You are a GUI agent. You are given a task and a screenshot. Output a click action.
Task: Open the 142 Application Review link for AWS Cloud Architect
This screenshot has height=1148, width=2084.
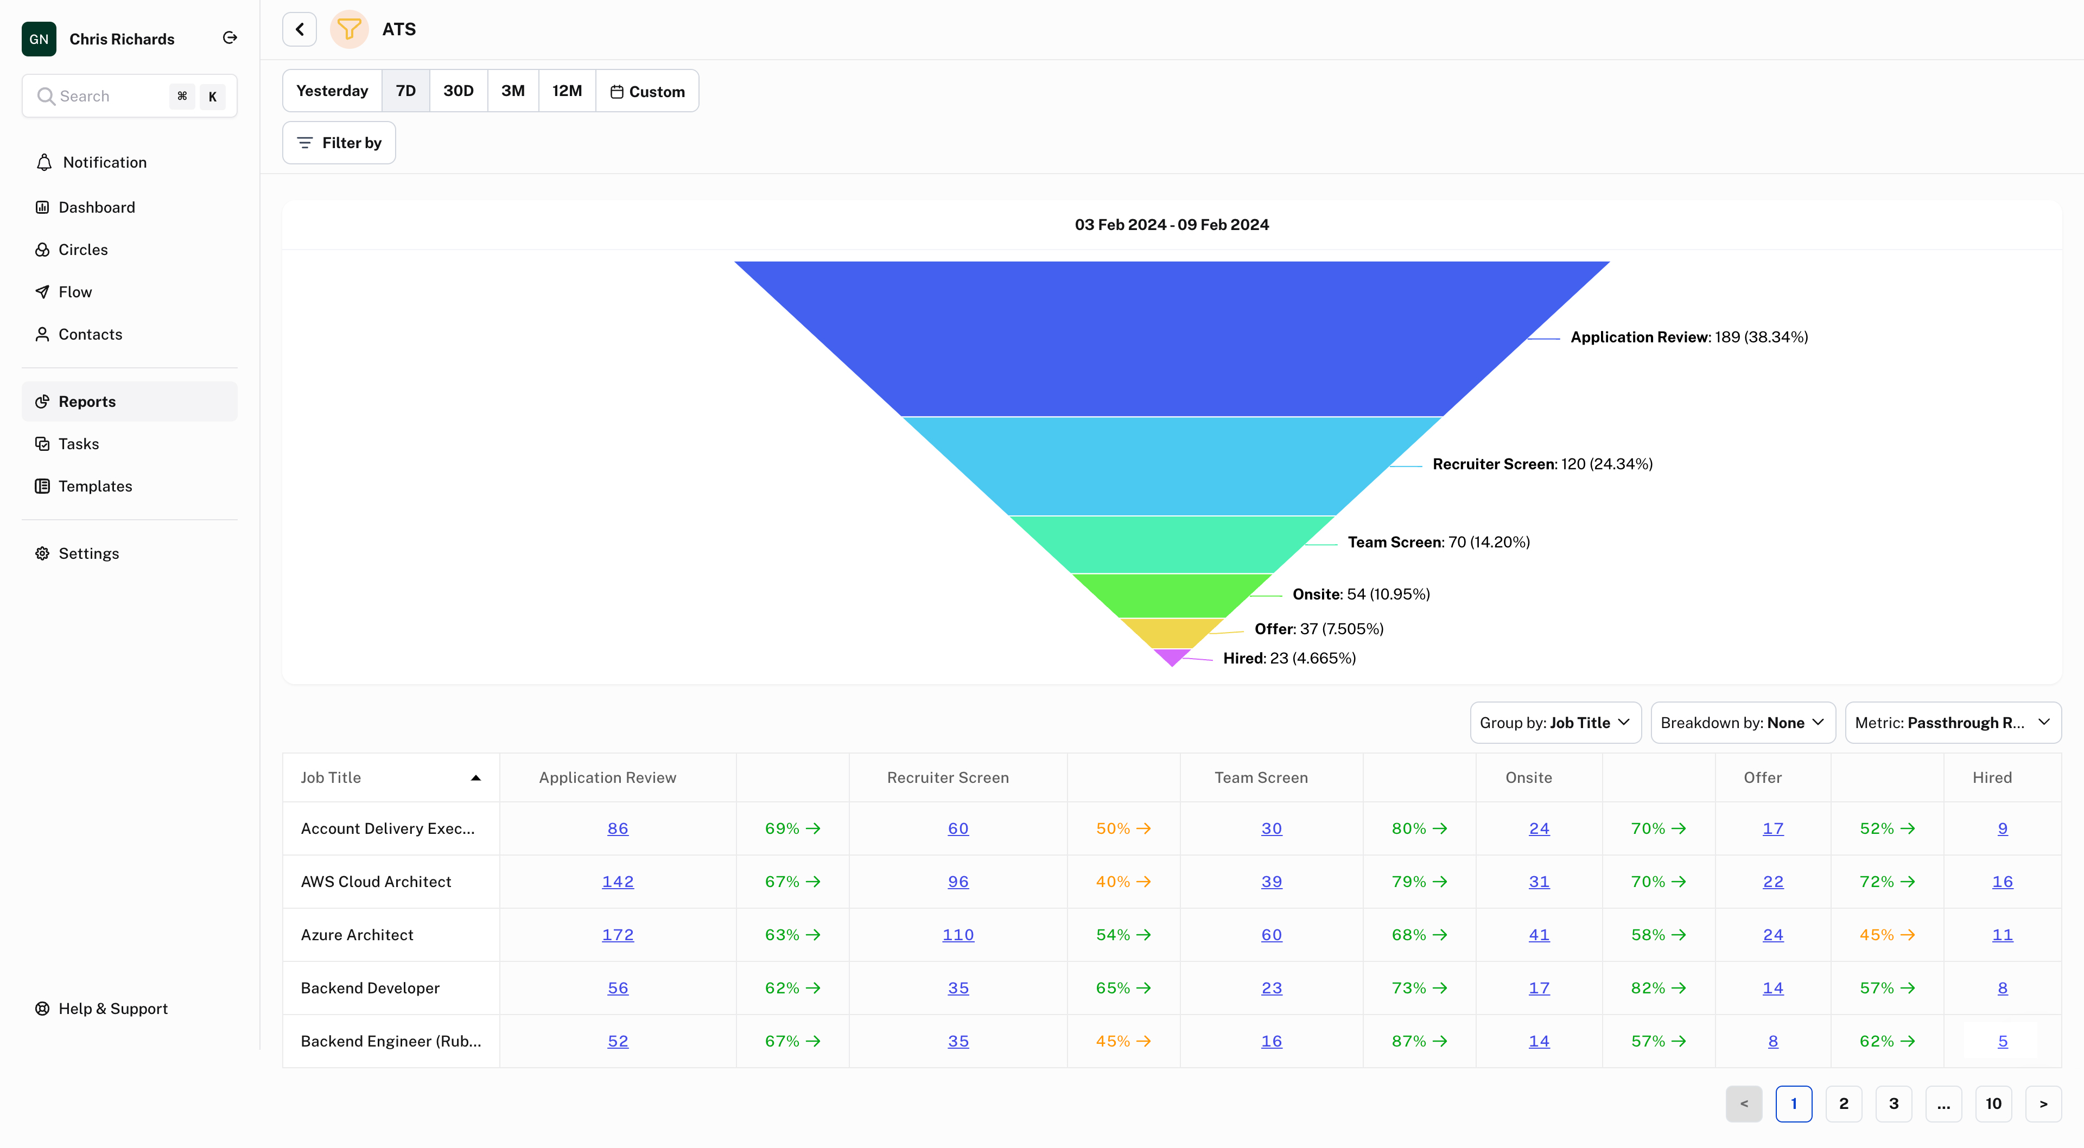pyautogui.click(x=617, y=882)
